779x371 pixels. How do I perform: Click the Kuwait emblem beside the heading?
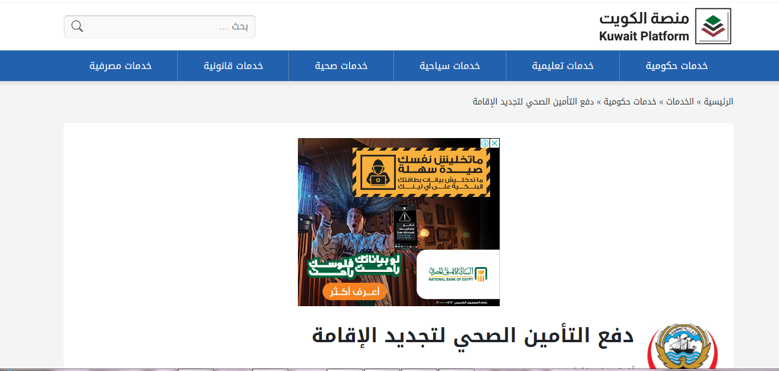(x=682, y=347)
